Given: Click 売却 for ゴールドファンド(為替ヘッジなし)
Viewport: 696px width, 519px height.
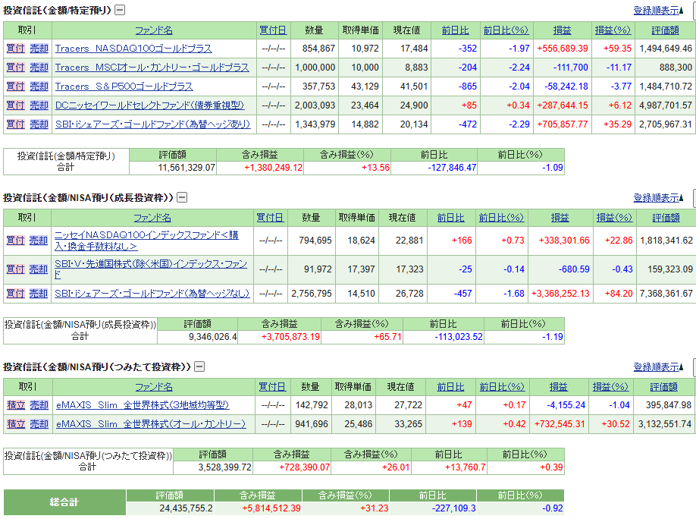Looking at the screenshot, I should click(x=39, y=294).
